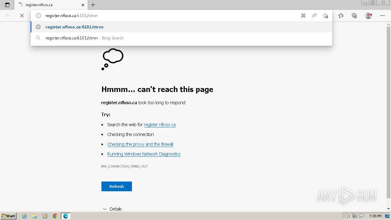Open the Action Center flag icon
Screen dimensions: 391x220
362,216
